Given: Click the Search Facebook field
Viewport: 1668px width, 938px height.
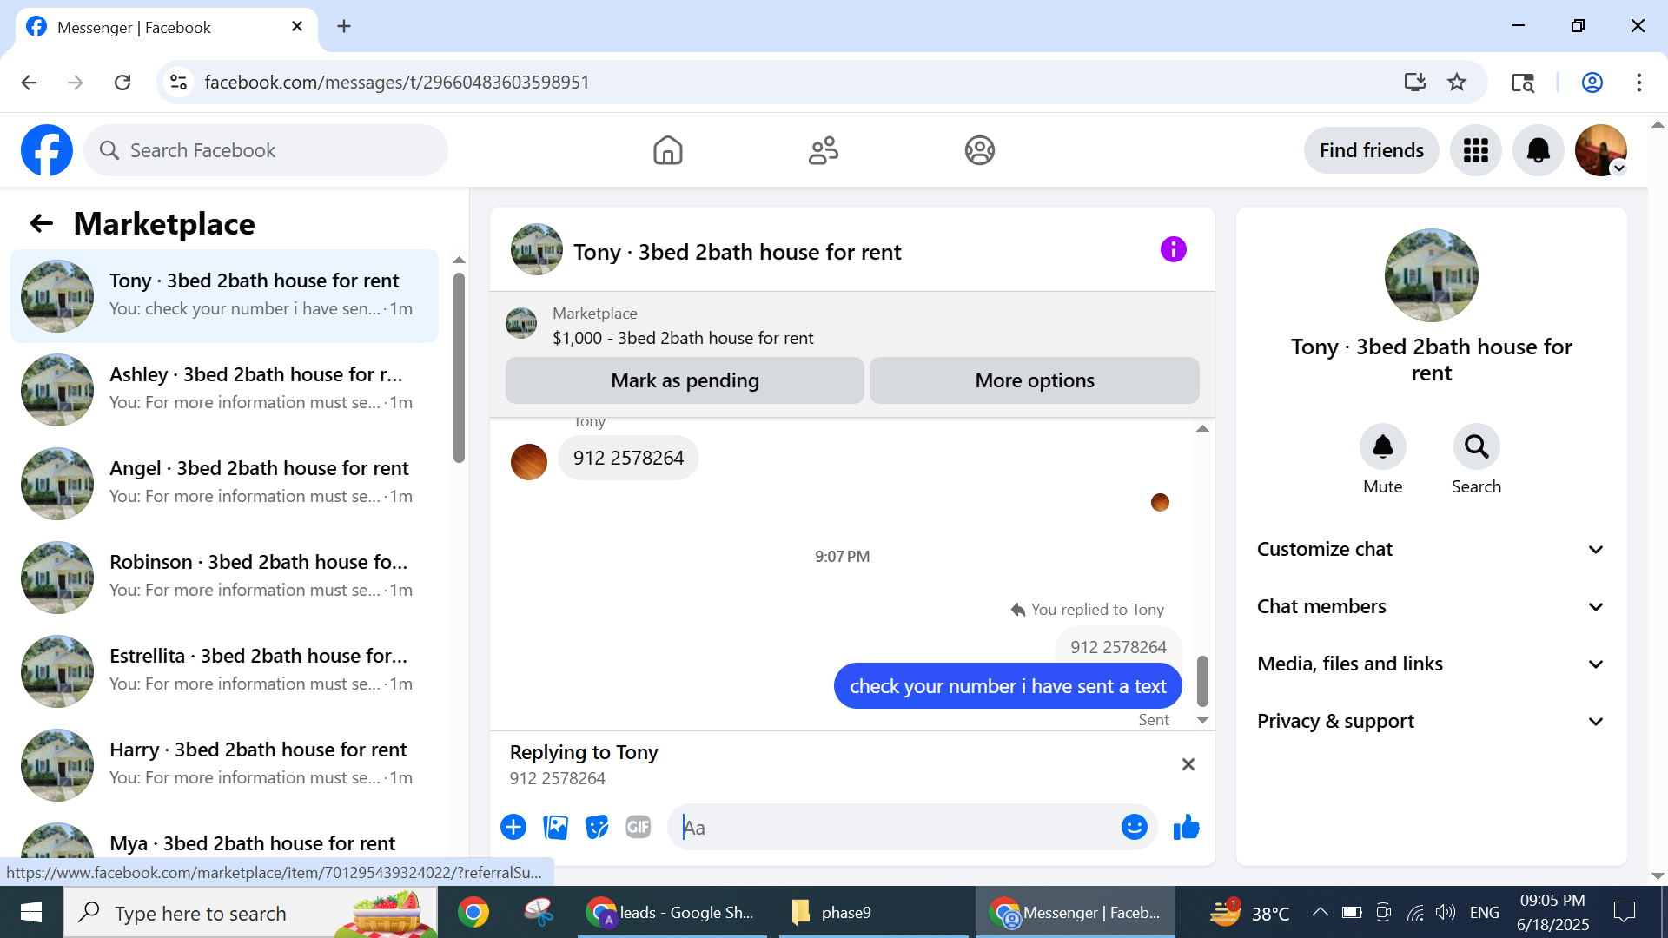Looking at the screenshot, I should coord(266,150).
